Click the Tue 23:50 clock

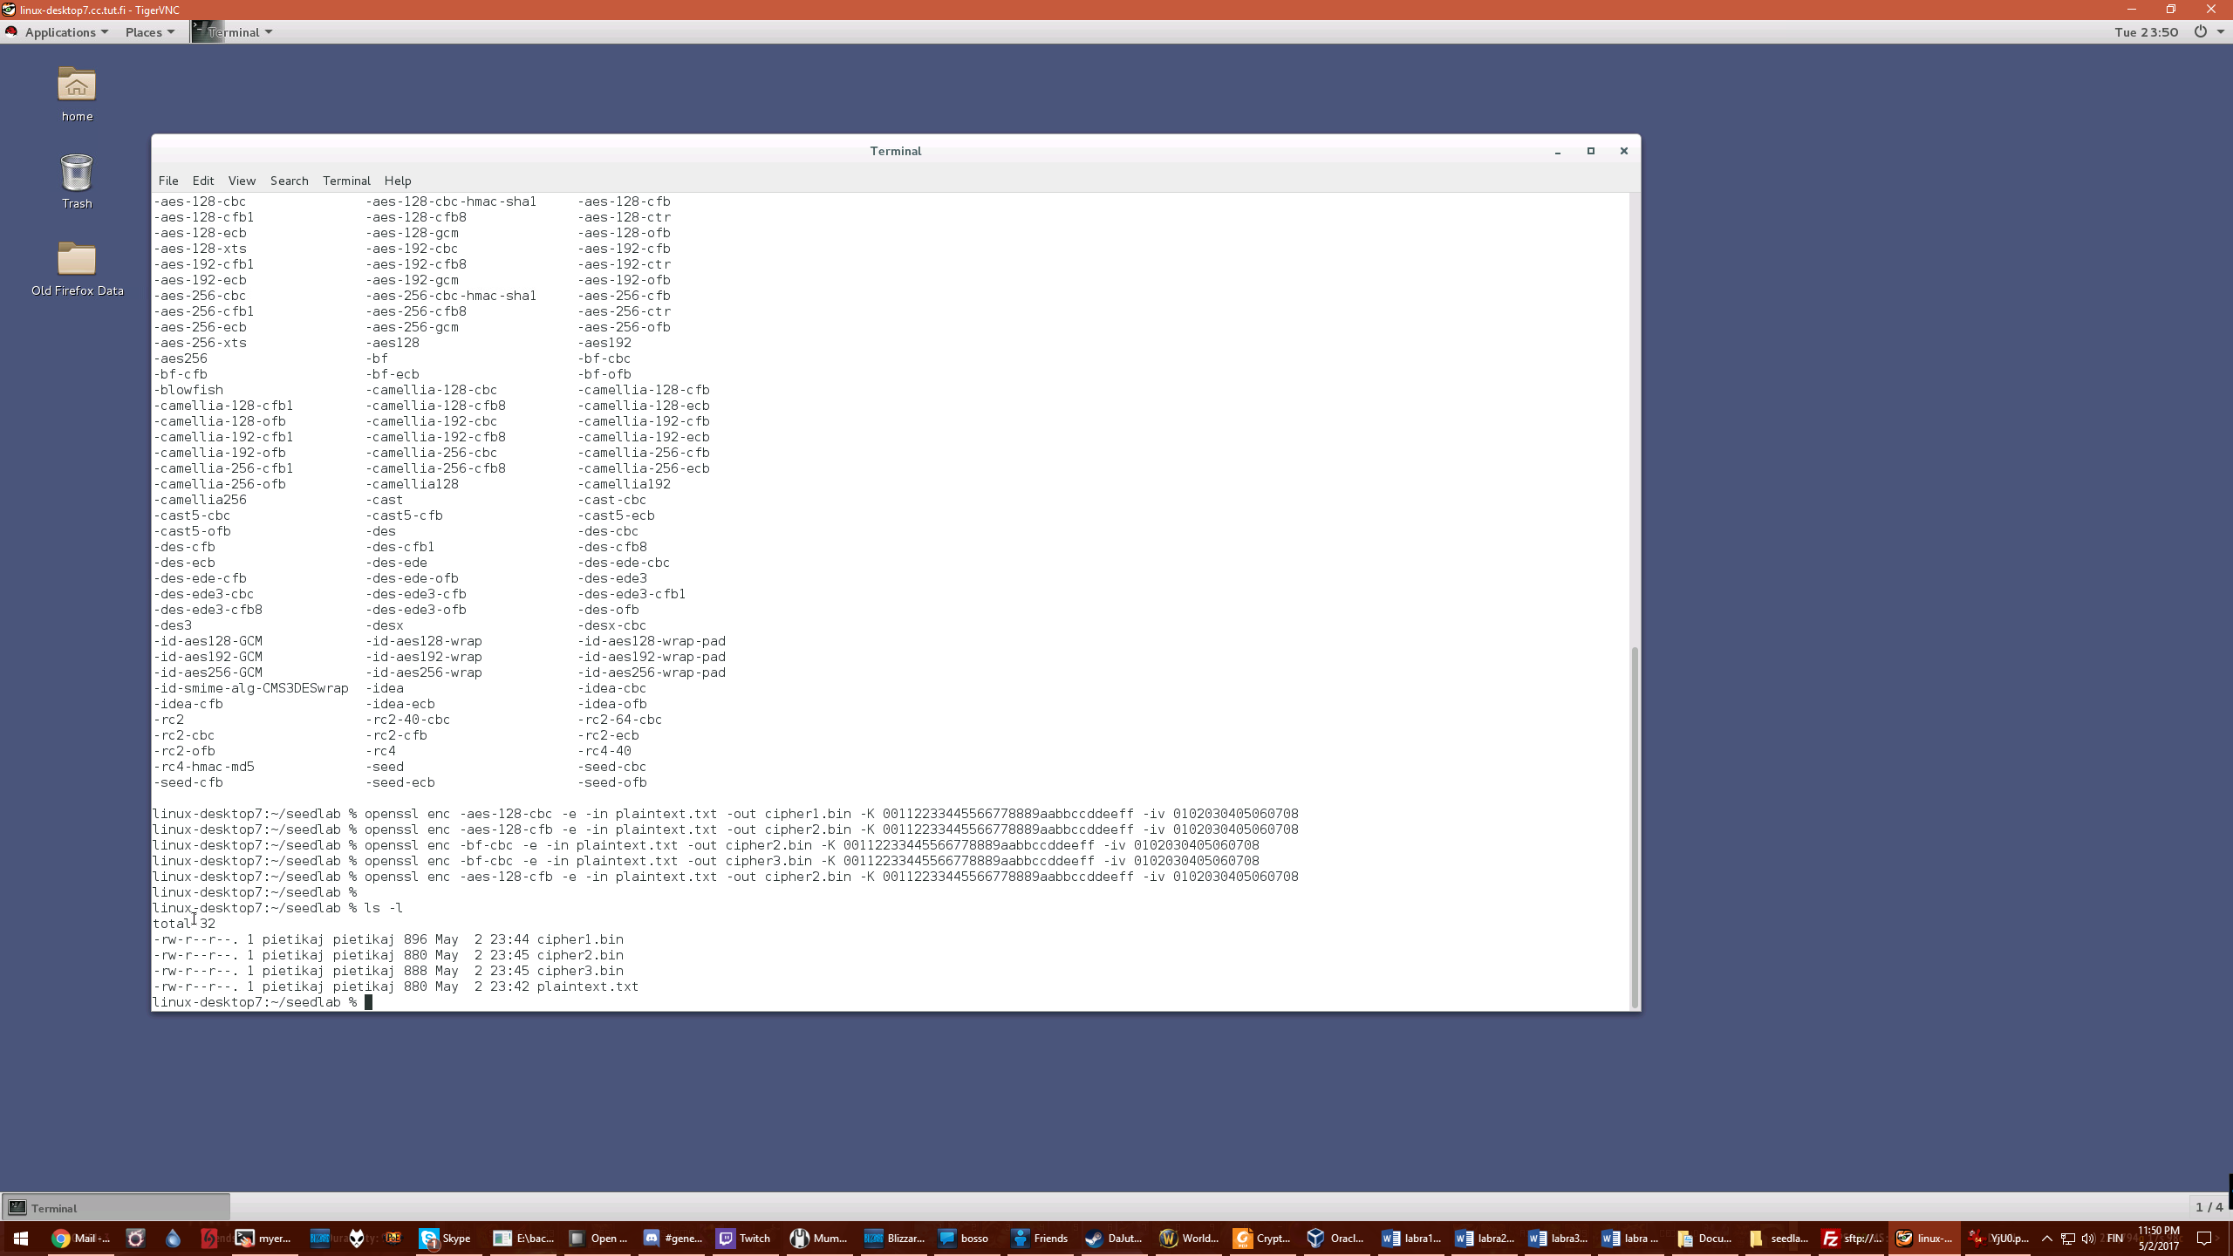coord(2146,32)
